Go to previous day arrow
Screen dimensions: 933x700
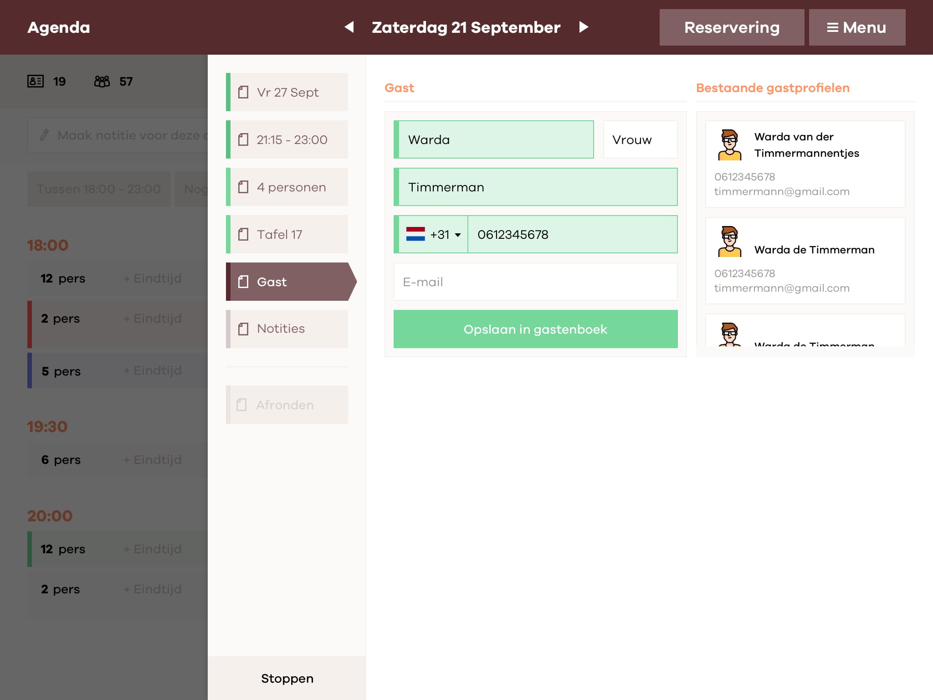point(349,27)
